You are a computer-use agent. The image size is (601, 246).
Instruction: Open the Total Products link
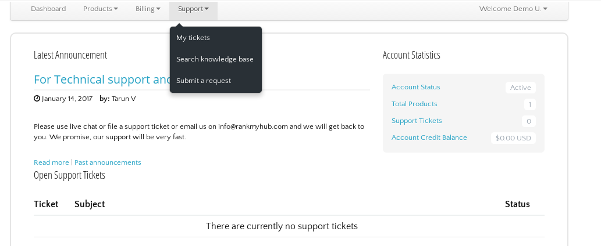[x=414, y=104]
